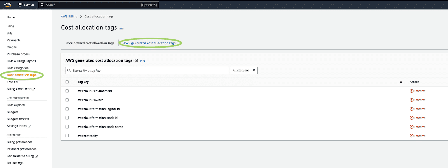Click the Search for a tag key field

pos(147,70)
